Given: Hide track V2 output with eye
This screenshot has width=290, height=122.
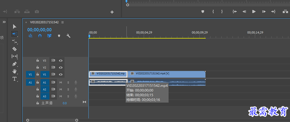Looking at the screenshot, I should [61, 67].
